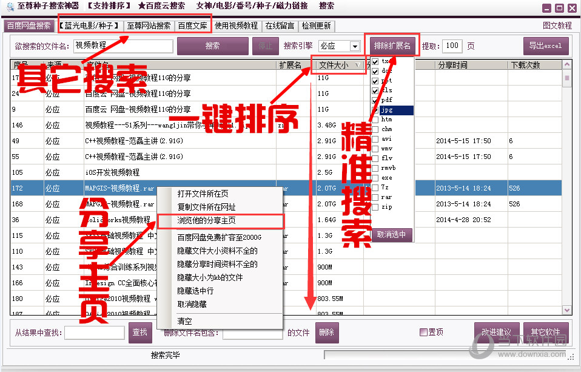Choose 打开文件所在页 from context menu
Image resolution: width=581 pixels, height=372 pixels.
pos(203,194)
